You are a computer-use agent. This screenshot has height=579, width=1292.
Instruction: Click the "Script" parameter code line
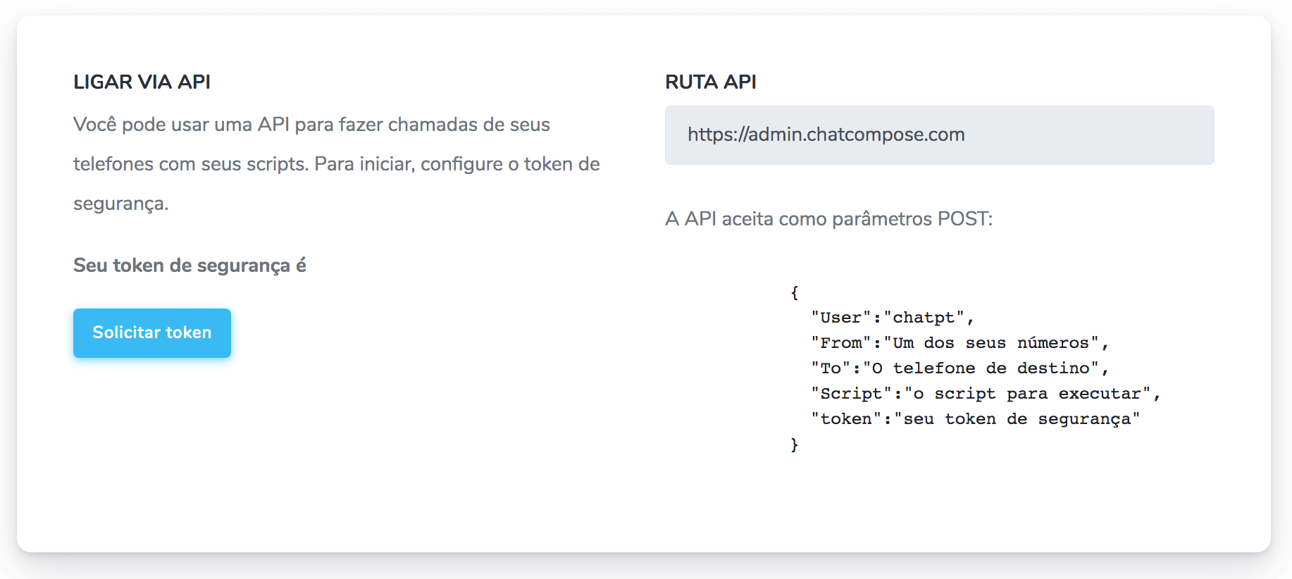pos(985,394)
